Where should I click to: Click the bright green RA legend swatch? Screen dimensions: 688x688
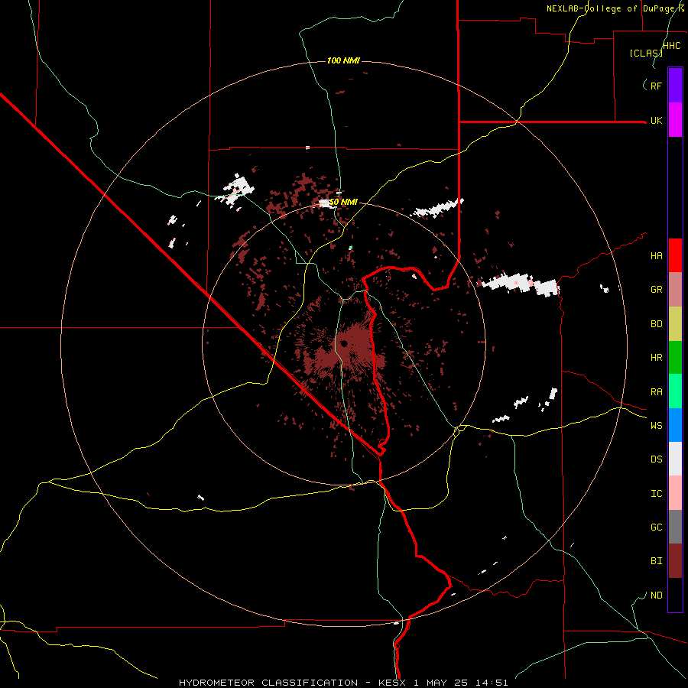675,391
